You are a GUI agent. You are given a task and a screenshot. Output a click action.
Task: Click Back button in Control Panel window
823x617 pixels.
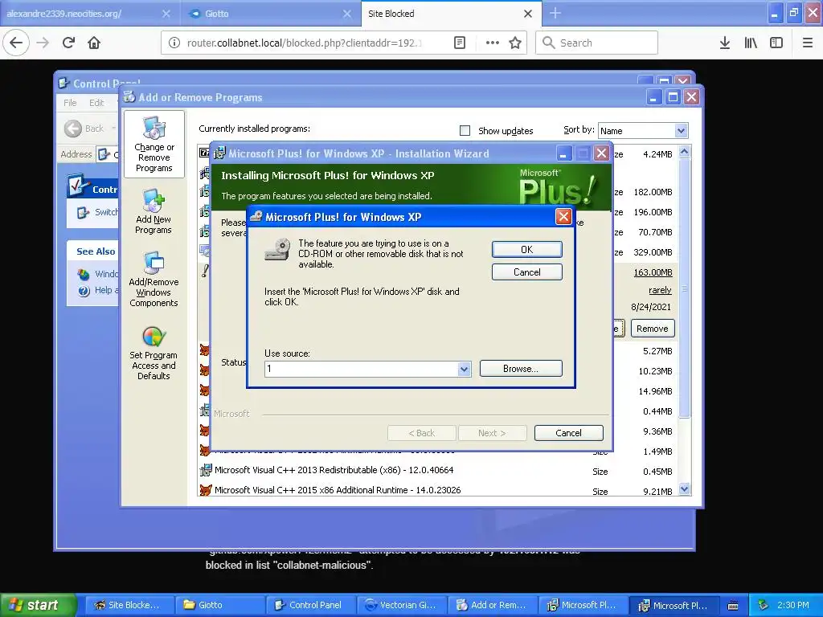click(85, 129)
